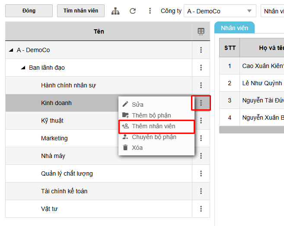Select Xóa from the context menu
This screenshot has width=284, height=226.
tap(137, 148)
